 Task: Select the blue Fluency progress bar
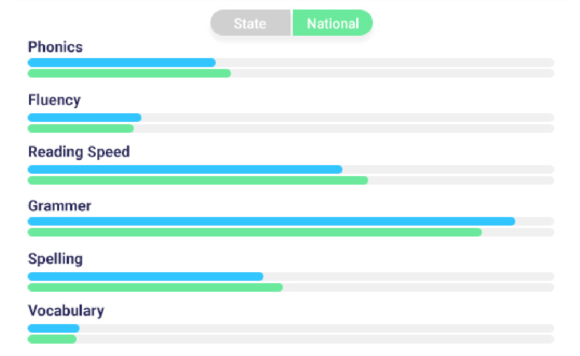coord(85,118)
